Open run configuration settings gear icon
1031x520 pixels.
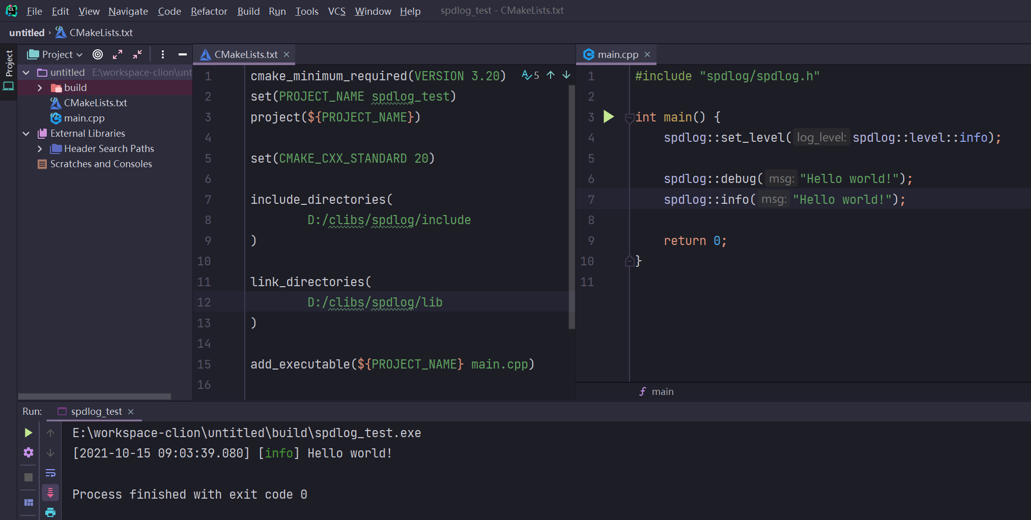(x=28, y=452)
